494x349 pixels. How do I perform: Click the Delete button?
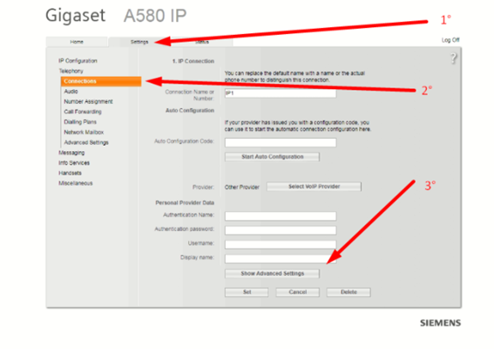tap(349, 292)
